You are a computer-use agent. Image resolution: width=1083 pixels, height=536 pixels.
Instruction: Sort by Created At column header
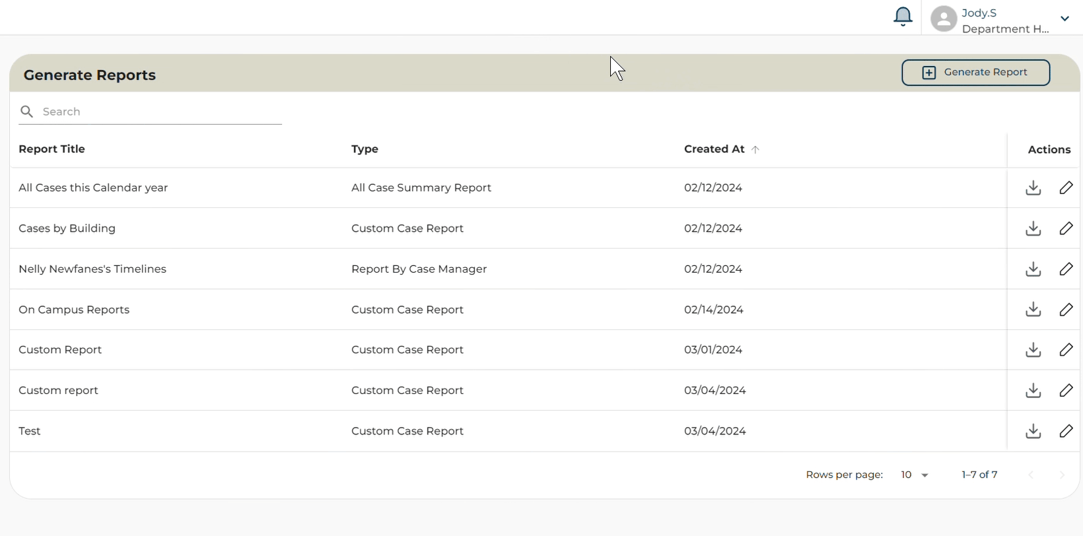coord(715,149)
